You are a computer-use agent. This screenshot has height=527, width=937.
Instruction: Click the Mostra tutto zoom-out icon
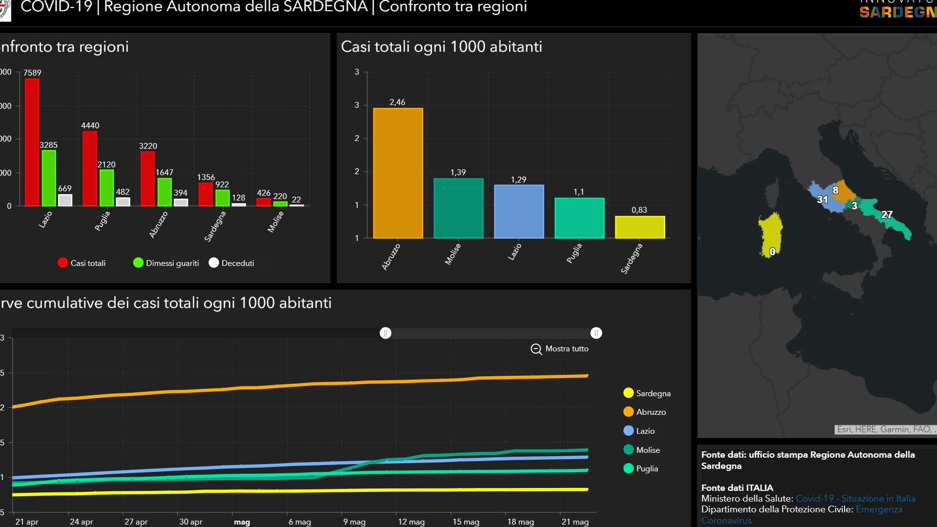click(x=536, y=349)
